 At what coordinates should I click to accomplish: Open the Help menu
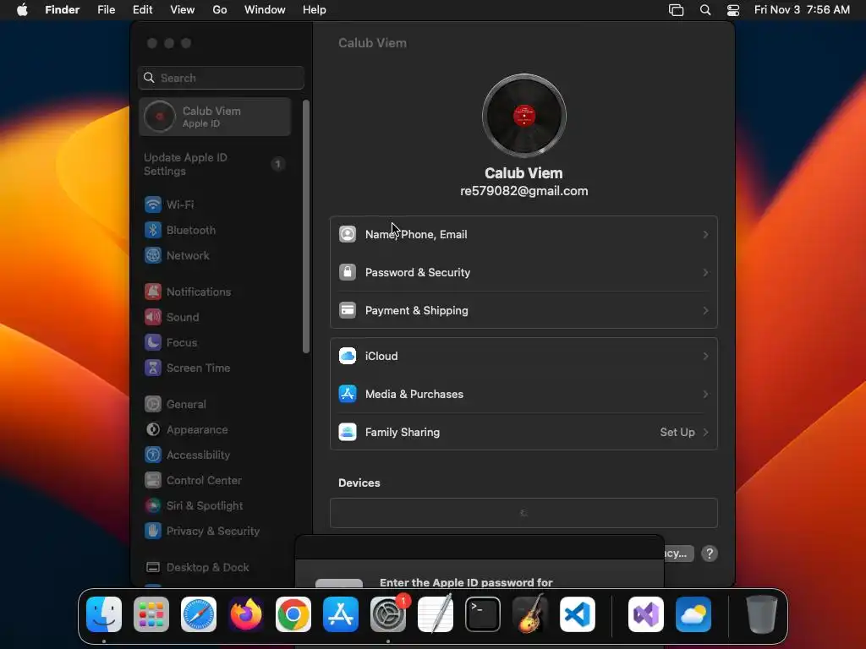coord(315,10)
